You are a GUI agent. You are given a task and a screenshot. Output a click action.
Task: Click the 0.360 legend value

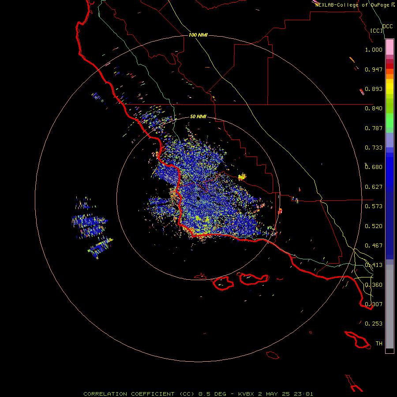pos(374,285)
